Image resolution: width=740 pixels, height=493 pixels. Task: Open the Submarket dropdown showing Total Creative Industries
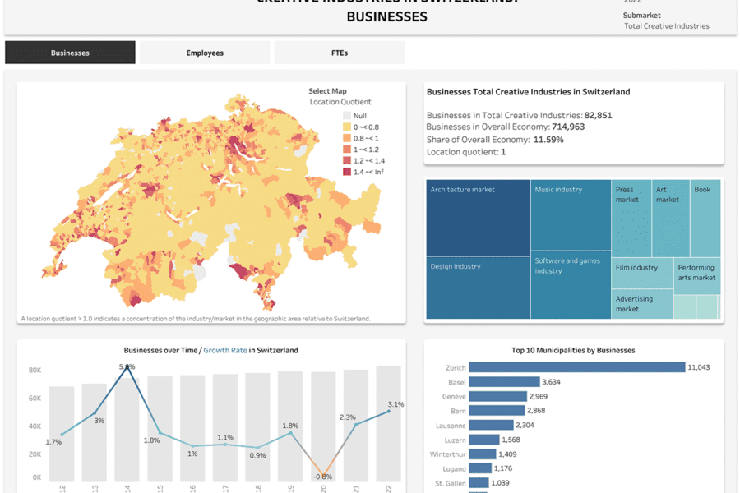click(x=666, y=25)
